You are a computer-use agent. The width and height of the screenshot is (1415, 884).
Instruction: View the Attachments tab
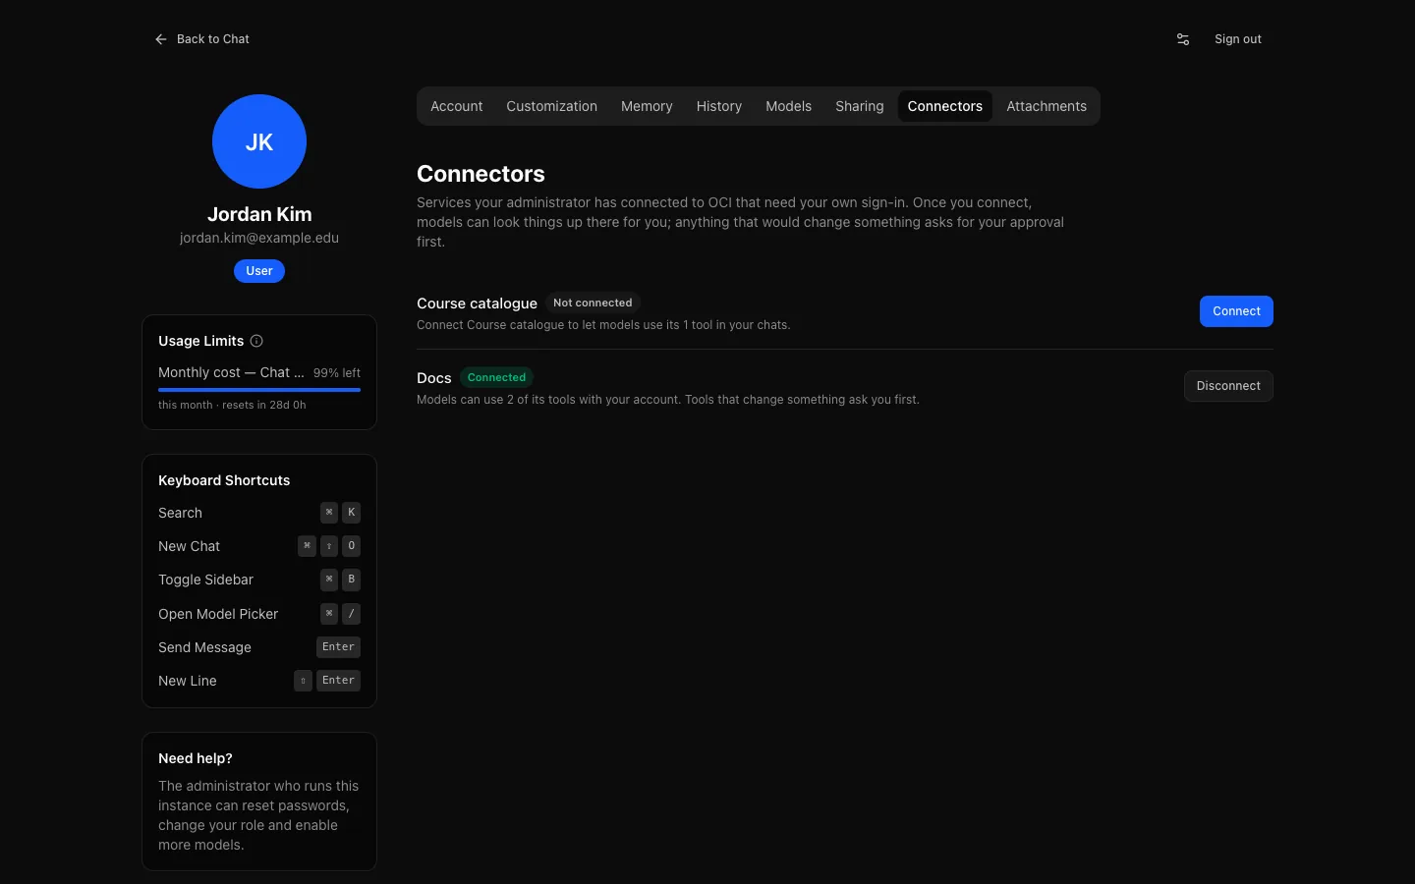coord(1047,106)
